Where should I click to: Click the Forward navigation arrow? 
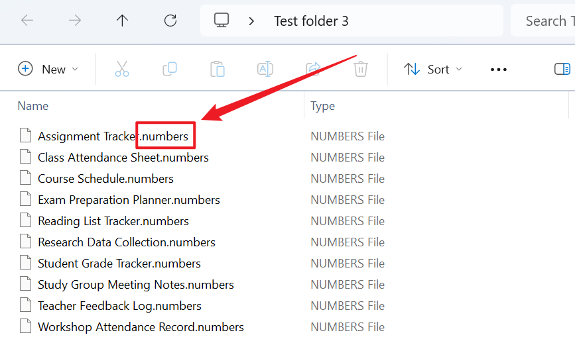pyautogui.click(x=75, y=21)
